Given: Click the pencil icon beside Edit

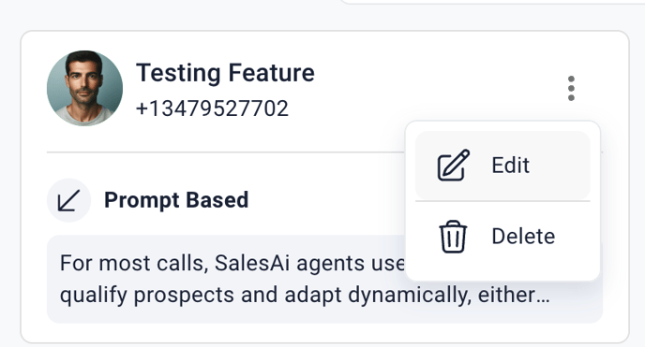Looking at the screenshot, I should point(454,166).
